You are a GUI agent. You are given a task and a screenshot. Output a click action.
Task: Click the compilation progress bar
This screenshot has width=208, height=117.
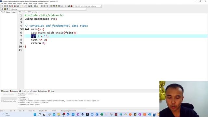(9, 98)
